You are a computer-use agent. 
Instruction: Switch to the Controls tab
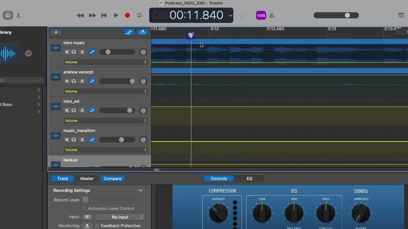tap(219, 179)
